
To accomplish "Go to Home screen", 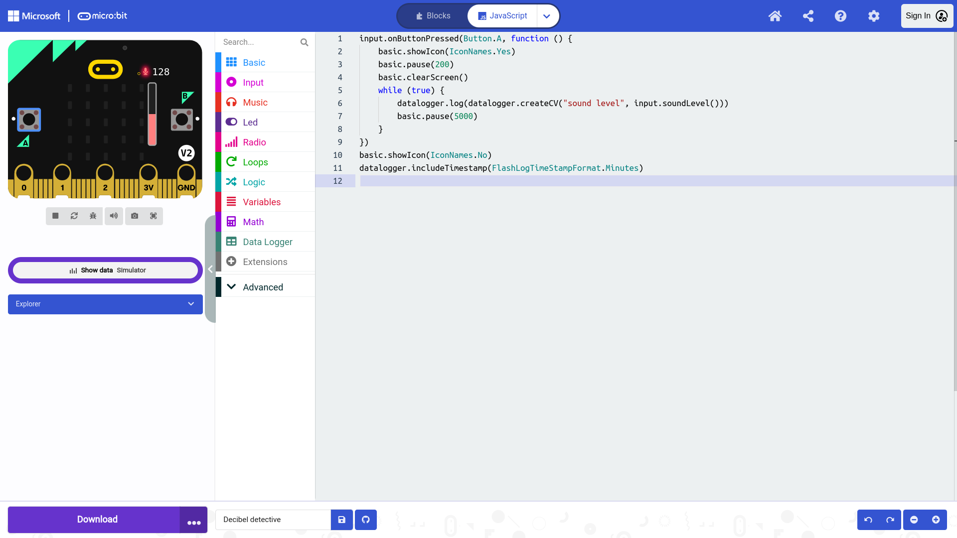I will [775, 16].
